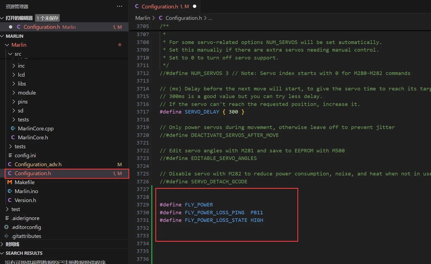Viewport: 431px width, 264px height.
Task: Click the breadcrumb ellipsis symbol segment
Action: click(210, 18)
